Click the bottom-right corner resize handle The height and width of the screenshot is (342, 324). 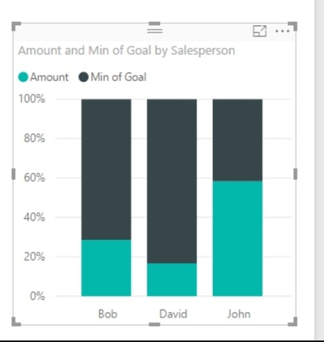point(292,322)
